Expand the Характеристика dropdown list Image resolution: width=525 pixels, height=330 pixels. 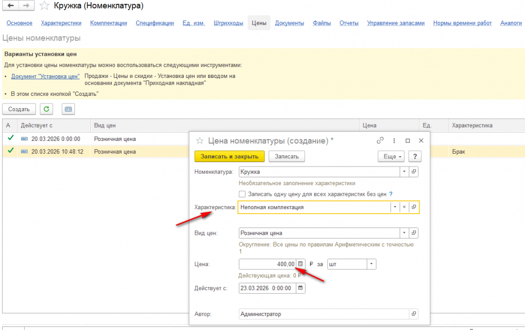[x=395, y=207]
